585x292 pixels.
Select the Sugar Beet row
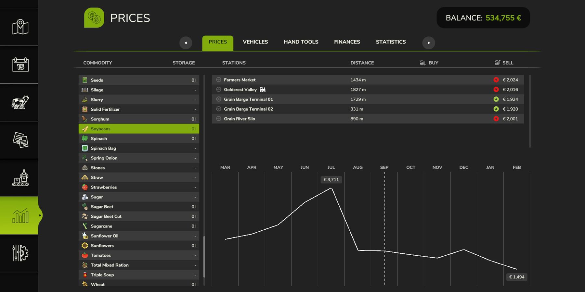139,207
